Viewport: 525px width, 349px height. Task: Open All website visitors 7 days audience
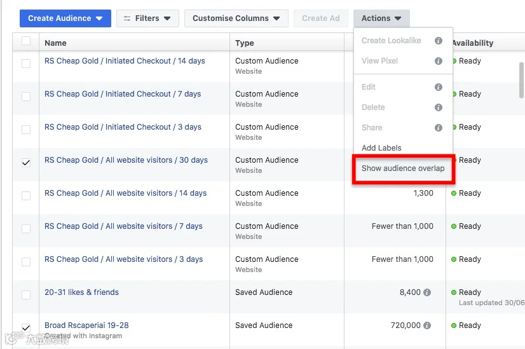coord(123,226)
